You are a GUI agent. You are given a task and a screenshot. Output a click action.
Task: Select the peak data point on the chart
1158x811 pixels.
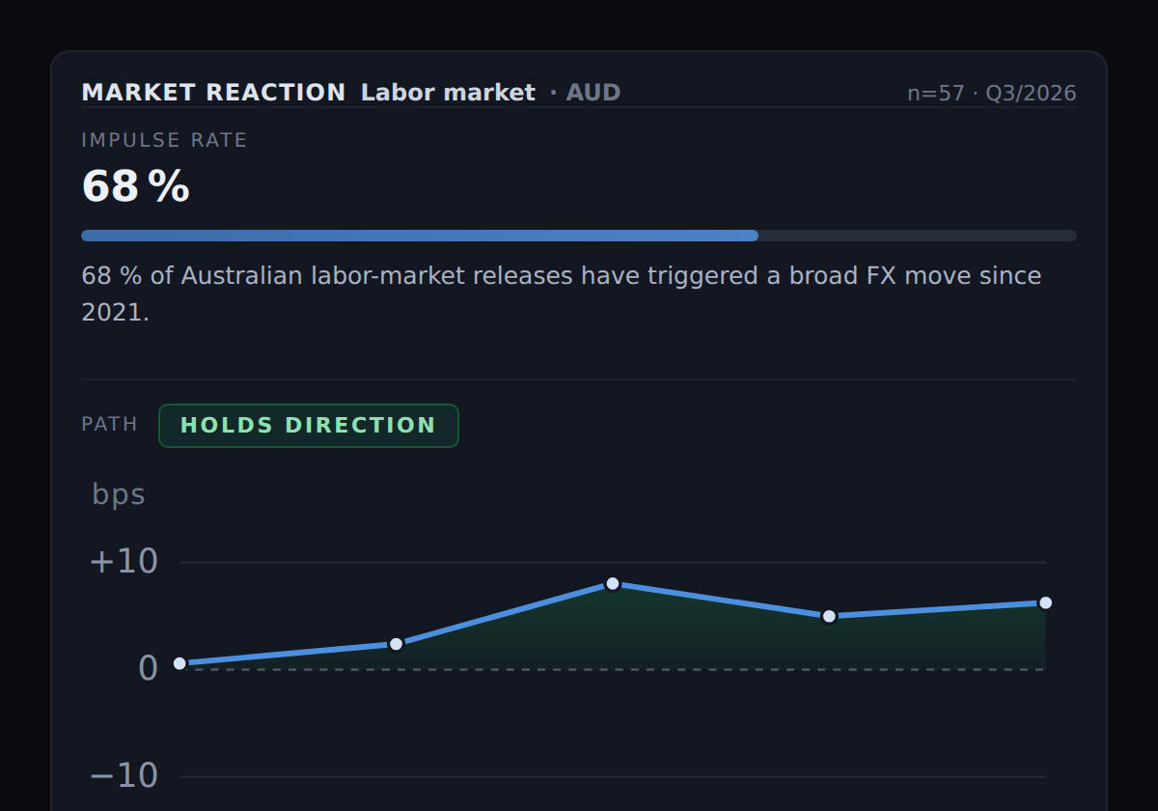pos(613,583)
